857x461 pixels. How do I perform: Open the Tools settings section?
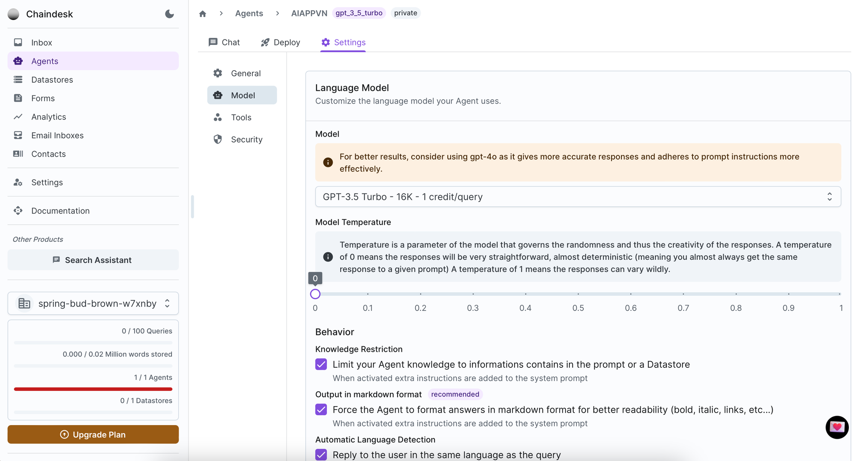coord(242,117)
